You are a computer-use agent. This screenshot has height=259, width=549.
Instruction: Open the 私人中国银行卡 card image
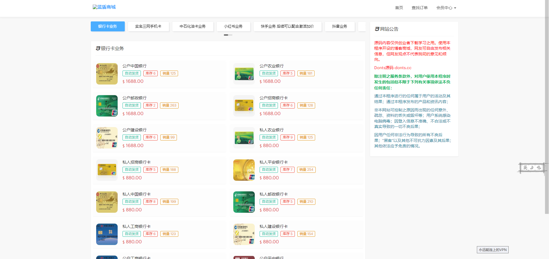[x=107, y=202]
